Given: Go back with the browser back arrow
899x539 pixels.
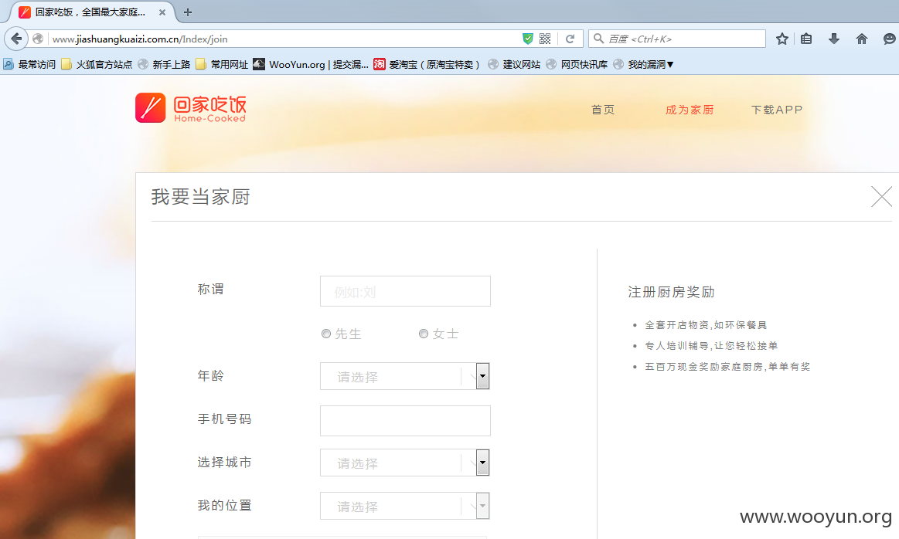Looking at the screenshot, I should (16, 39).
